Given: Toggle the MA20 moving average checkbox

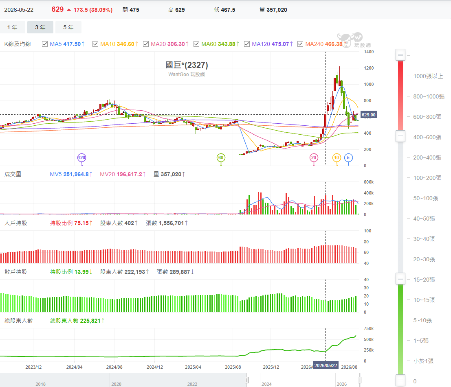Looking at the screenshot, I should [146, 44].
